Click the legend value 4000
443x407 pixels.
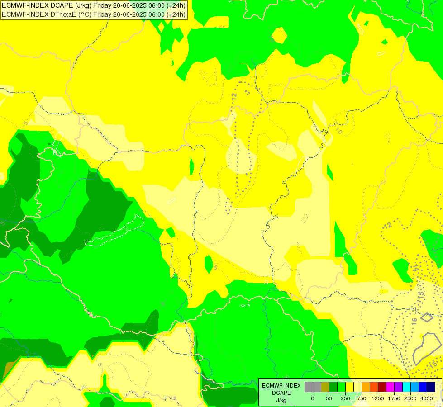(x=427, y=398)
